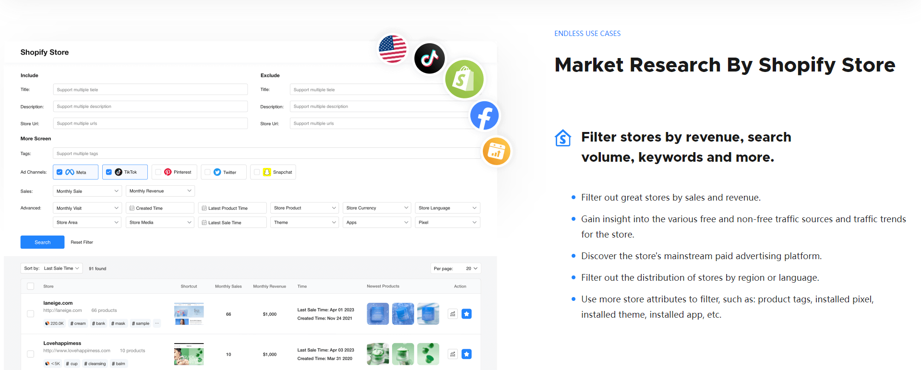Screen dimensions: 921x370
Task: Open Lovehappimess shortcut screenshot thumbnail
Action: coord(189,354)
